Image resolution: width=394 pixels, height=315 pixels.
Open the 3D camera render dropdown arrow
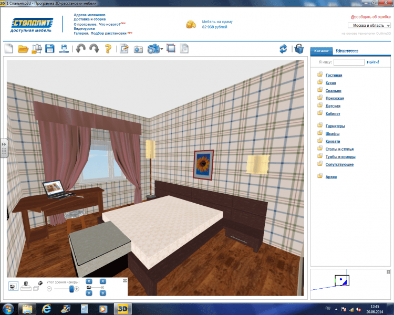pos(162,49)
